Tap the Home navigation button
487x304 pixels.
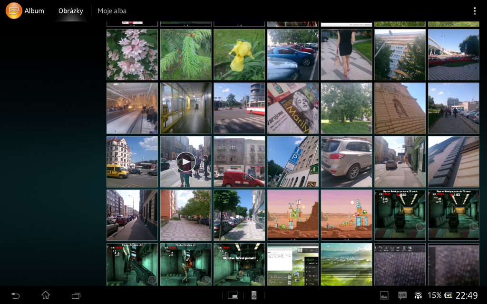coord(45,294)
